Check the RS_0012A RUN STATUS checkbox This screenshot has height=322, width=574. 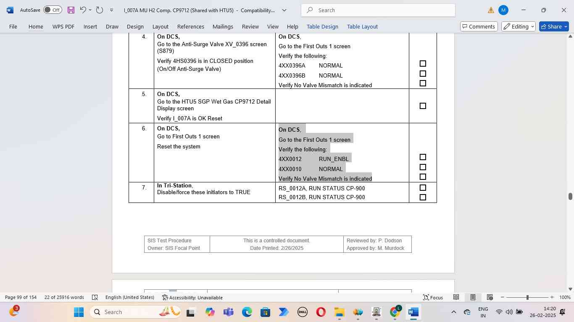point(423,188)
